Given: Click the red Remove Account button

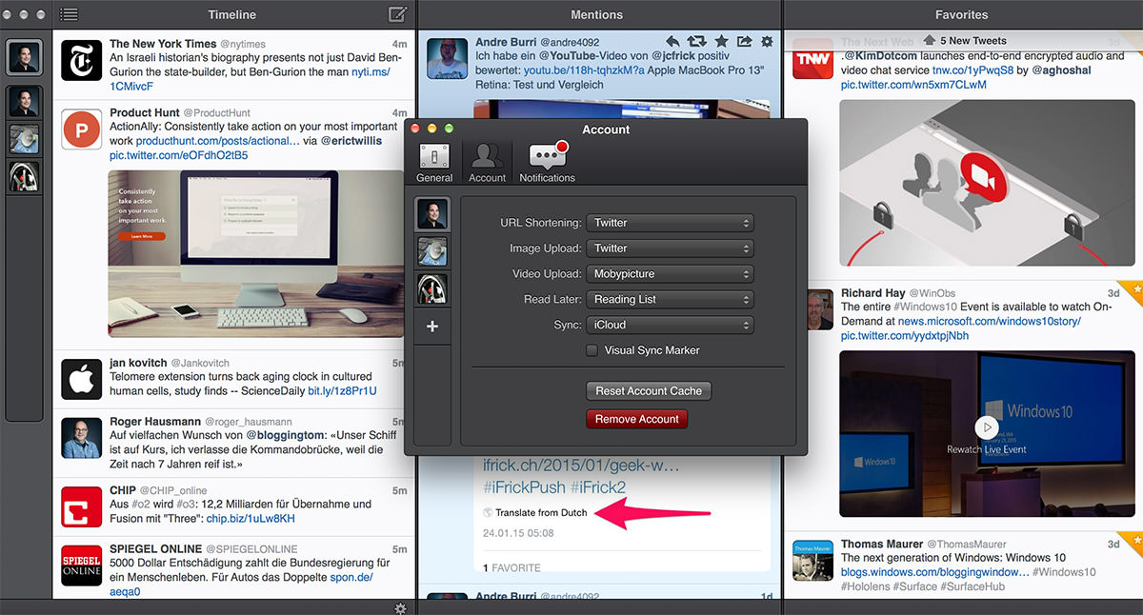Looking at the screenshot, I should tap(637, 419).
